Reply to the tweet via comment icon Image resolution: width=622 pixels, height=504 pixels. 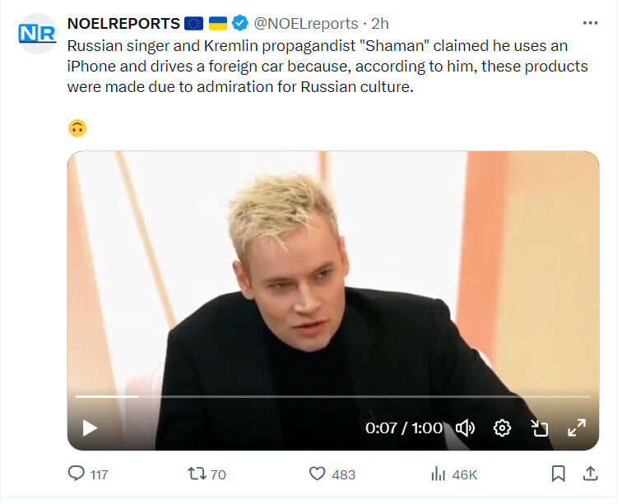(77, 474)
